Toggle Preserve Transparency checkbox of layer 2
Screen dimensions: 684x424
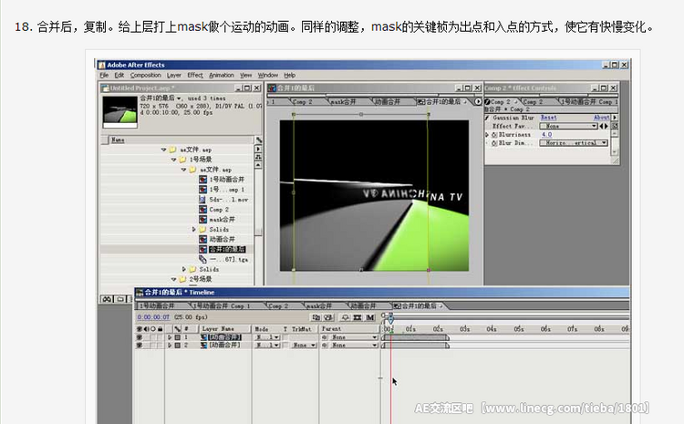(x=285, y=345)
